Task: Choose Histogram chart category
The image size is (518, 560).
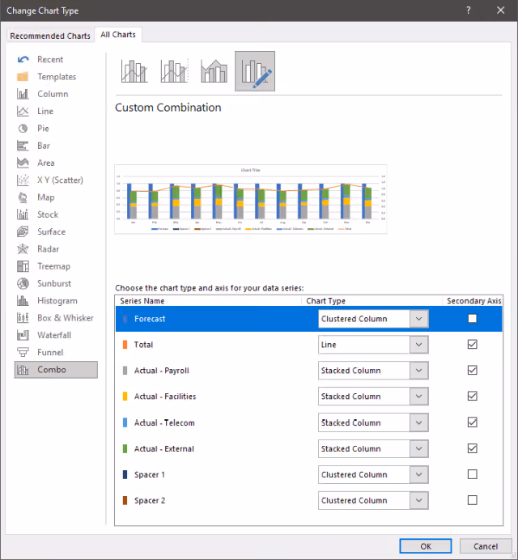Action: click(57, 301)
